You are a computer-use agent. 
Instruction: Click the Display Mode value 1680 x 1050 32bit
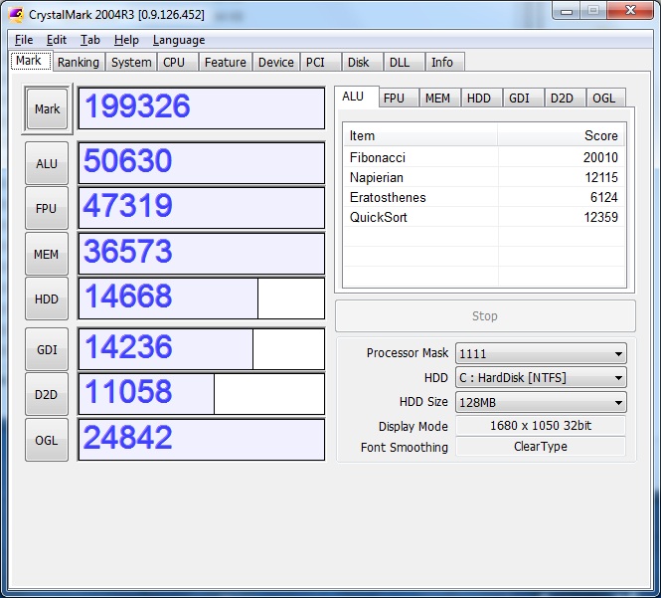pos(541,426)
